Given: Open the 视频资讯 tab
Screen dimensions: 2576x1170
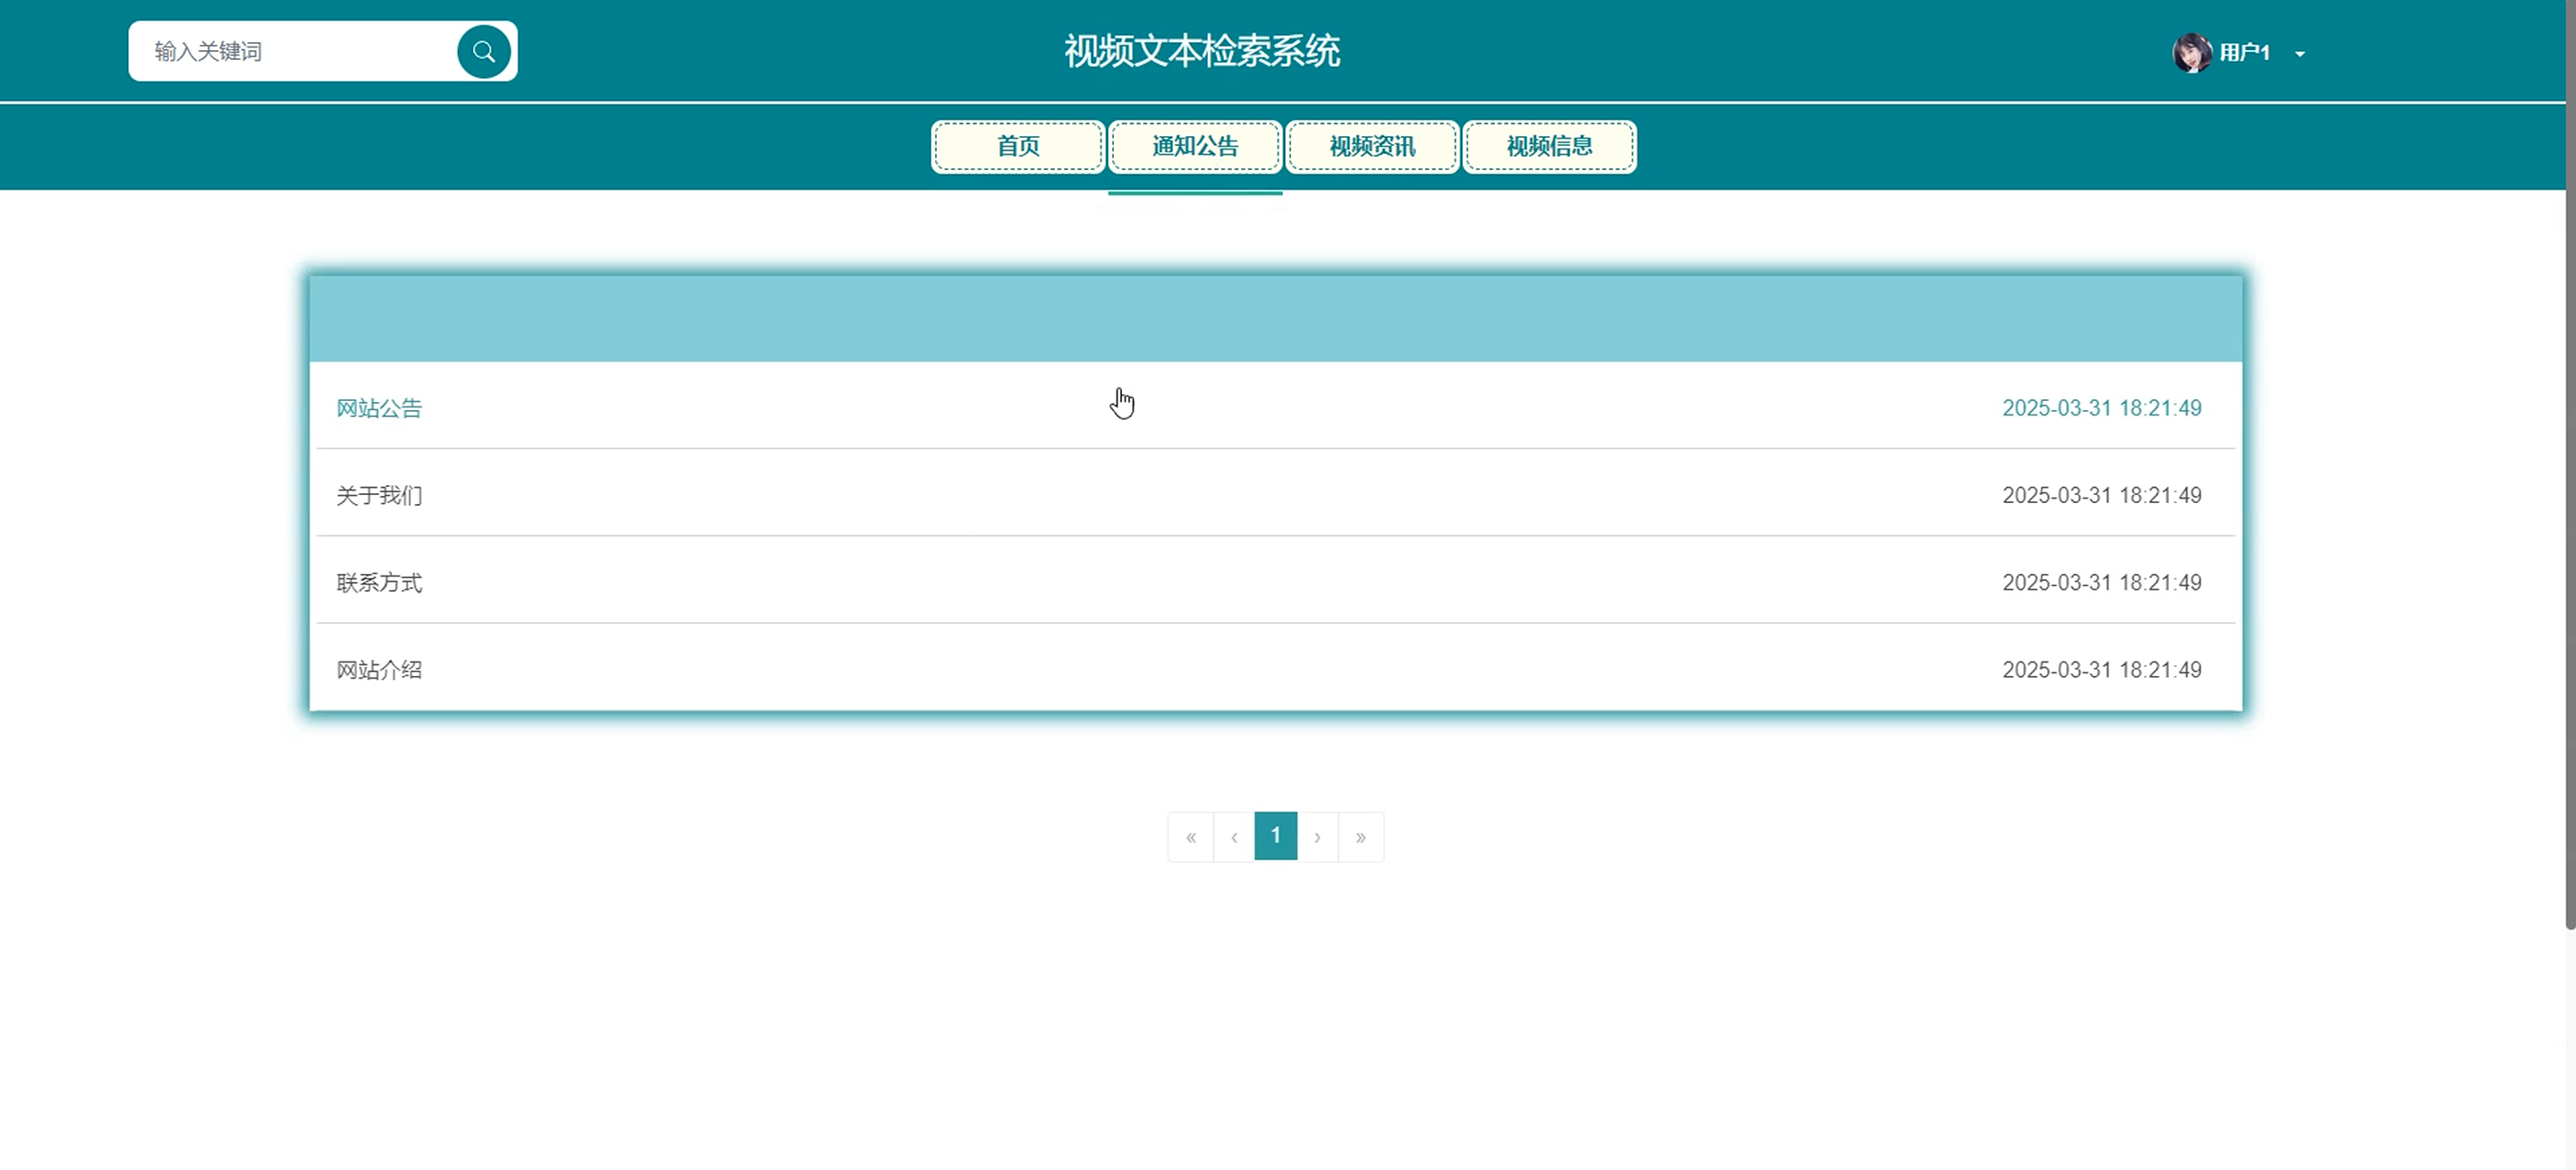Looking at the screenshot, I should click(x=1371, y=146).
